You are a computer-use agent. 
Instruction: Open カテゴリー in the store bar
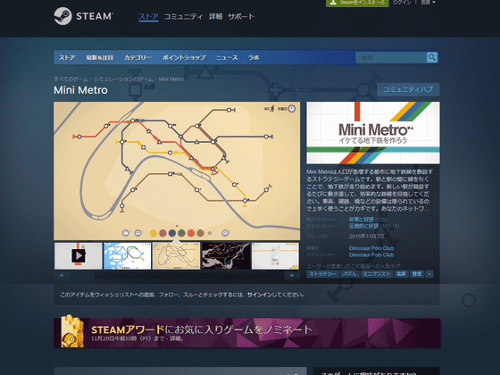[137, 58]
